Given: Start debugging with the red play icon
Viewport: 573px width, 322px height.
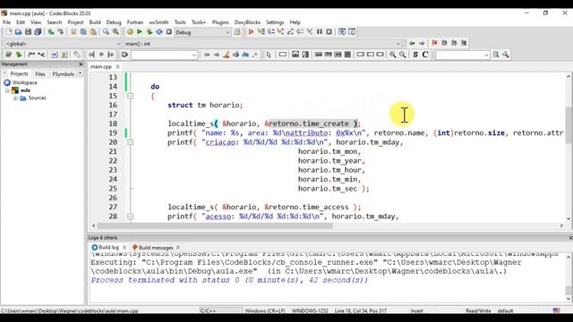Looking at the screenshot, I should pos(251,32).
